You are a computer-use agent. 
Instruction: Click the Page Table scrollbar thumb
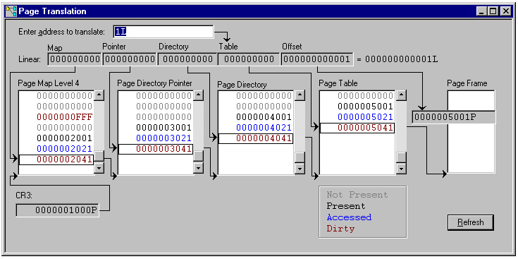(x=401, y=157)
